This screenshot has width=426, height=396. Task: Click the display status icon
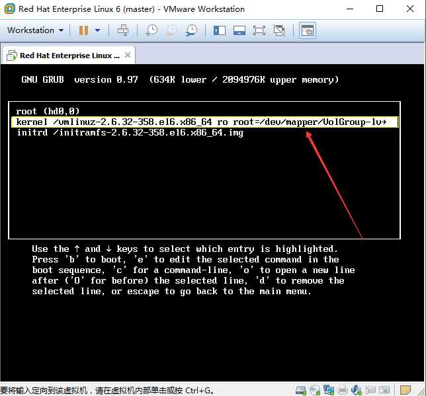coord(384,390)
